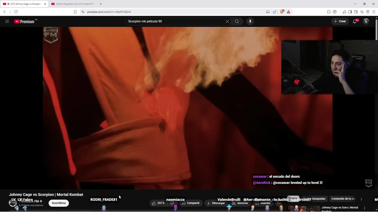Focus the browser address bar URL
This screenshot has height=212, width=378.
(x=109, y=12)
